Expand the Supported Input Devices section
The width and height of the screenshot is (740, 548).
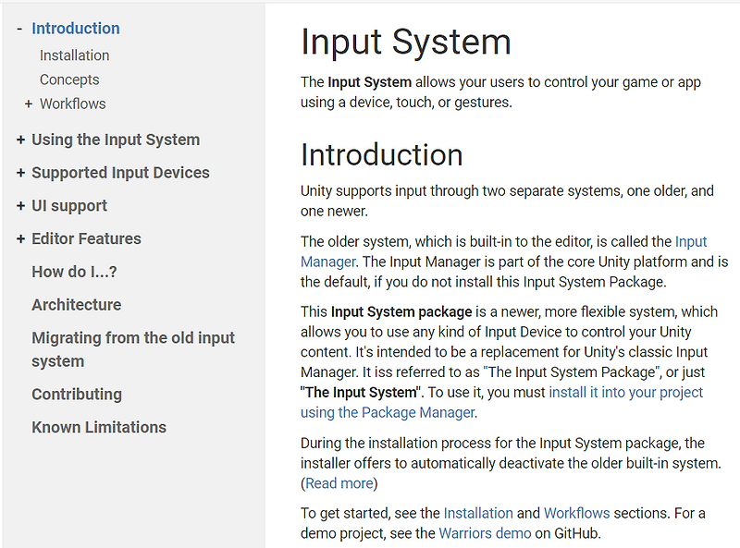pos(20,173)
